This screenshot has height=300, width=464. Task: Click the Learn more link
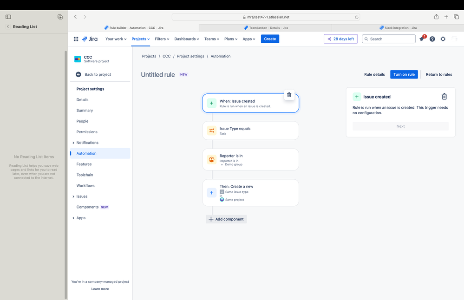(x=100, y=289)
